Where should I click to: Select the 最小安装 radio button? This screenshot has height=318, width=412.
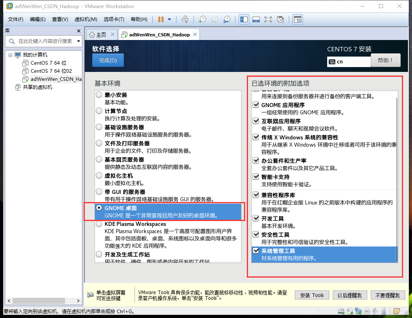(99, 95)
